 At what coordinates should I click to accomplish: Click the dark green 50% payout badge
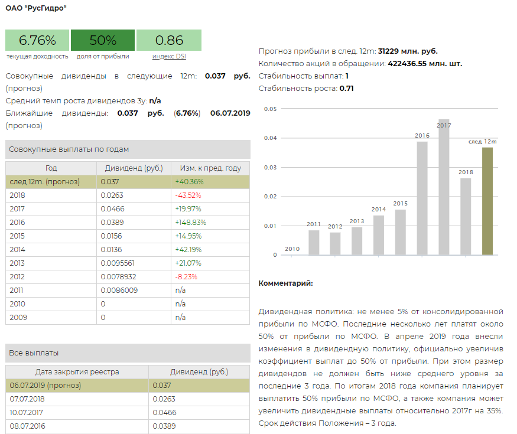click(x=103, y=40)
